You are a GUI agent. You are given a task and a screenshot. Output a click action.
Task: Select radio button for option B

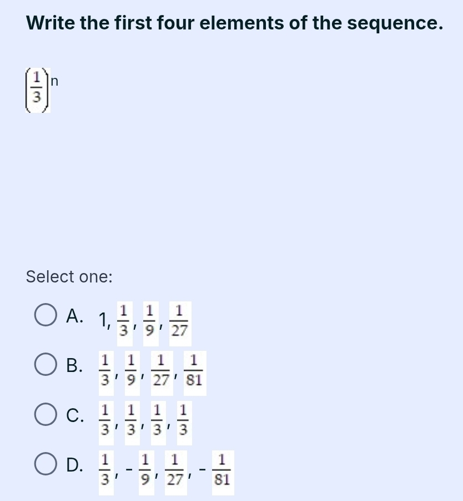(x=46, y=365)
